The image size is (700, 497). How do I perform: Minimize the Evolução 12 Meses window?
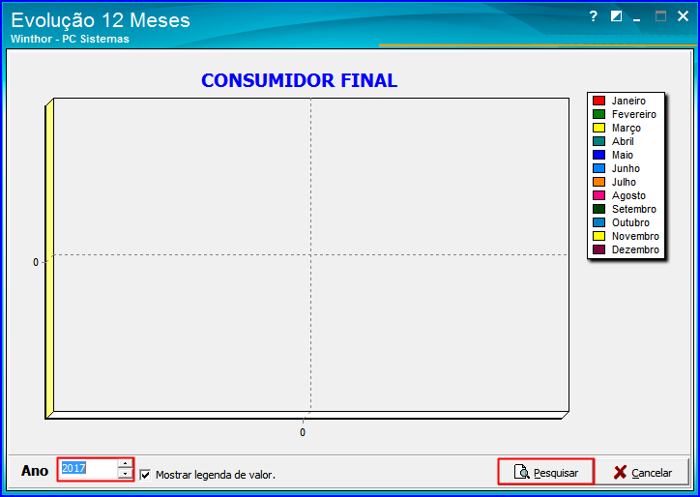click(x=637, y=17)
